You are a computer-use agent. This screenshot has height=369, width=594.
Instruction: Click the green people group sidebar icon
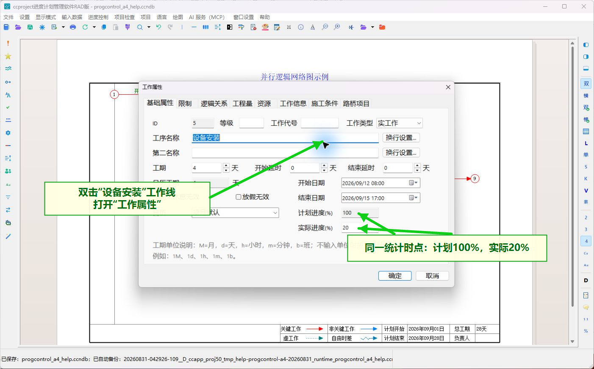[x=8, y=171]
